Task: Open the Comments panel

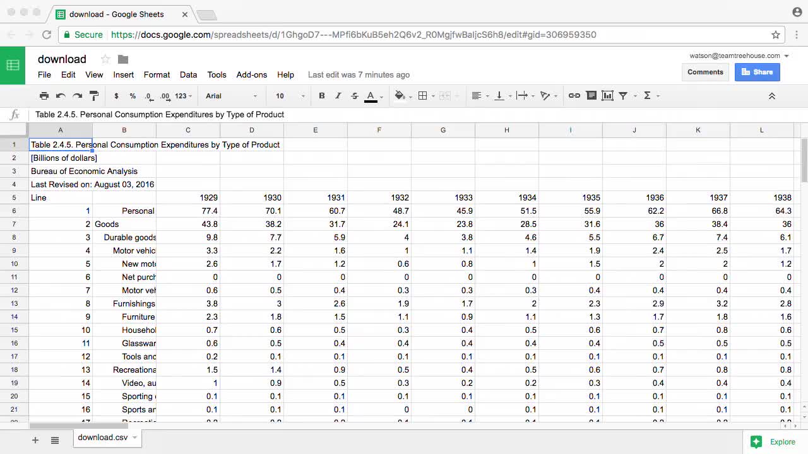Action: 705,72
